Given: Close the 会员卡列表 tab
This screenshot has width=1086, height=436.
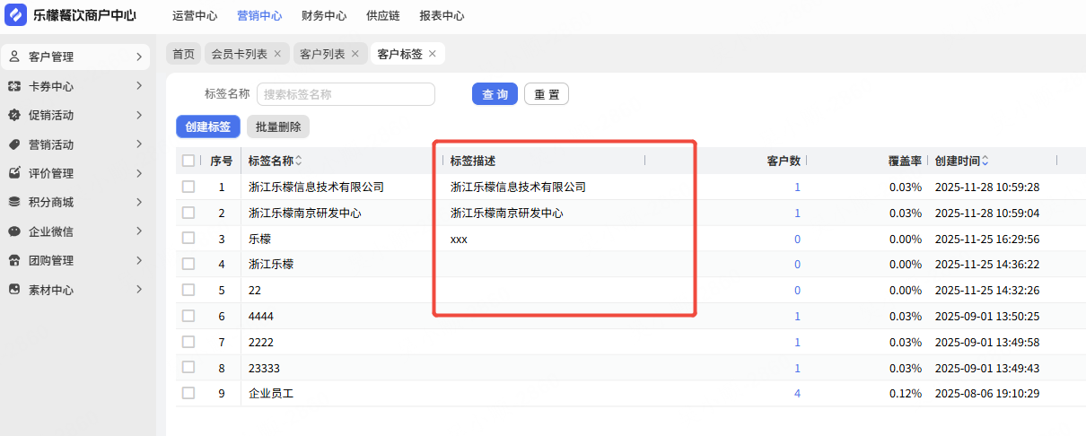Looking at the screenshot, I should [277, 54].
